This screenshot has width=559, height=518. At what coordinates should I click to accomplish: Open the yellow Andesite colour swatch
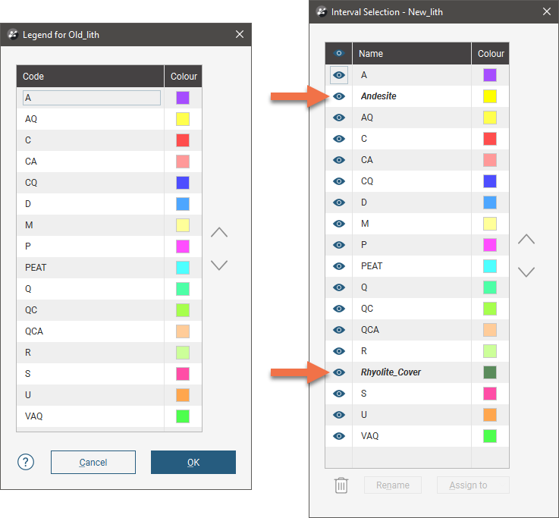pos(490,96)
